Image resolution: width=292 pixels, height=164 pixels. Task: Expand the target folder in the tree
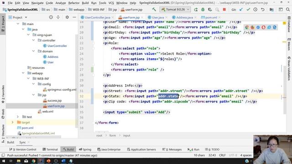[12, 122]
